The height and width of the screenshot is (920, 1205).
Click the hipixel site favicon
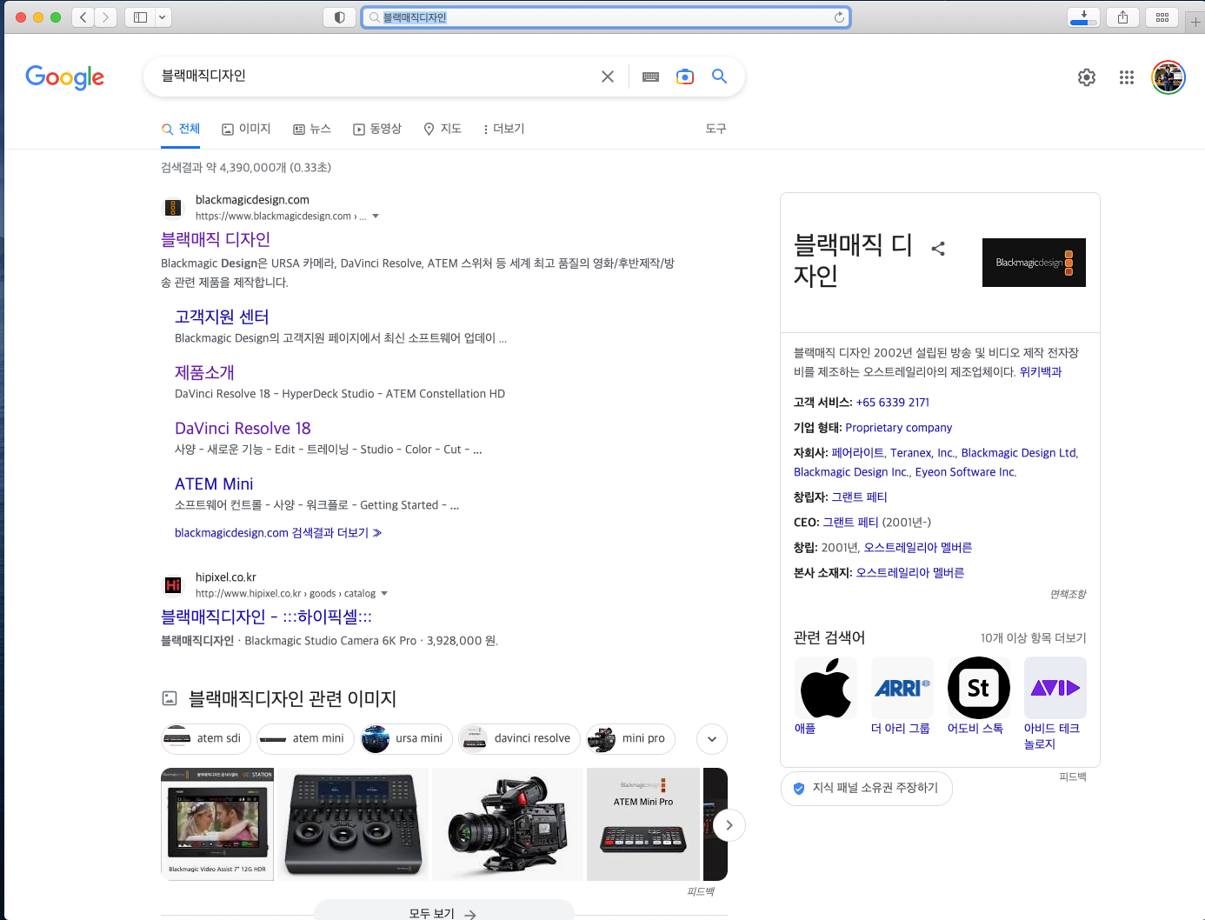[173, 585]
